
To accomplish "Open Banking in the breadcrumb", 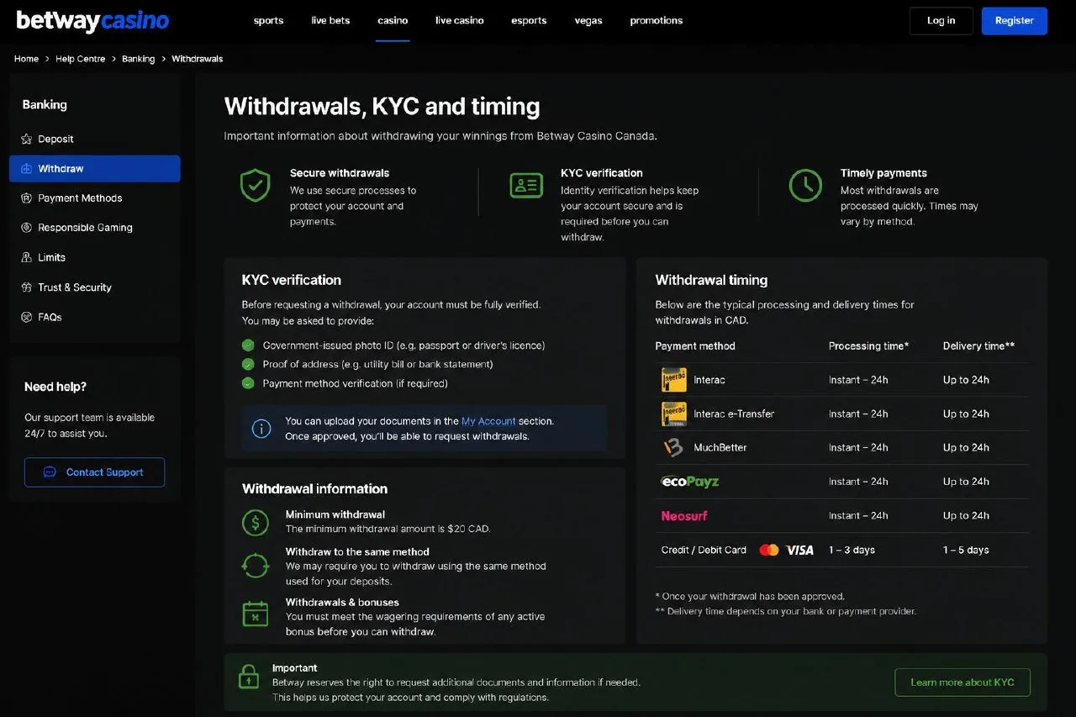I will pos(138,59).
